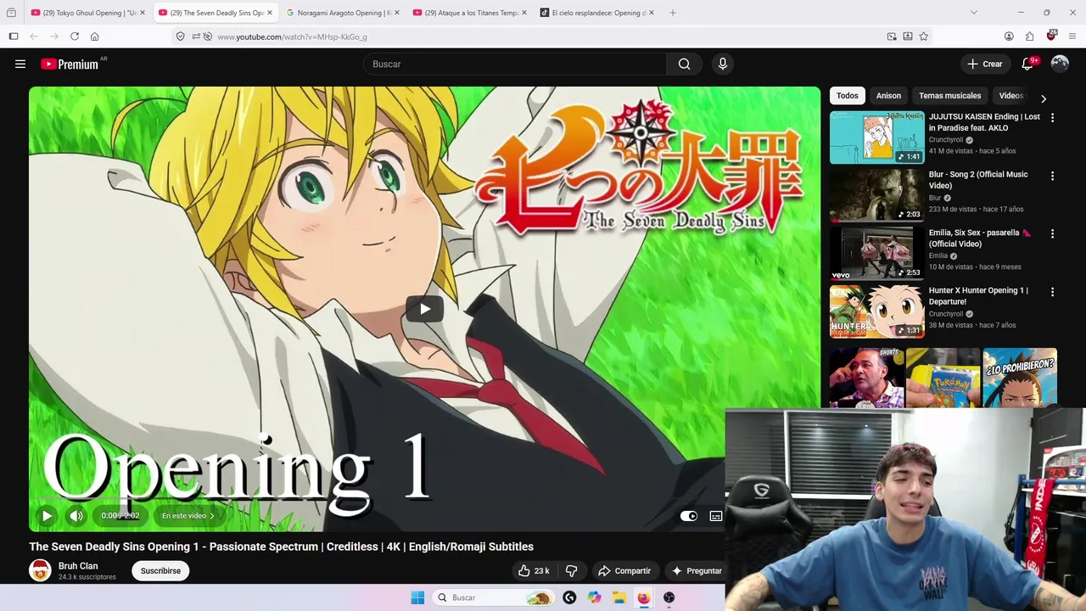
Task: Open the browser application menu
Action: tap(1072, 36)
